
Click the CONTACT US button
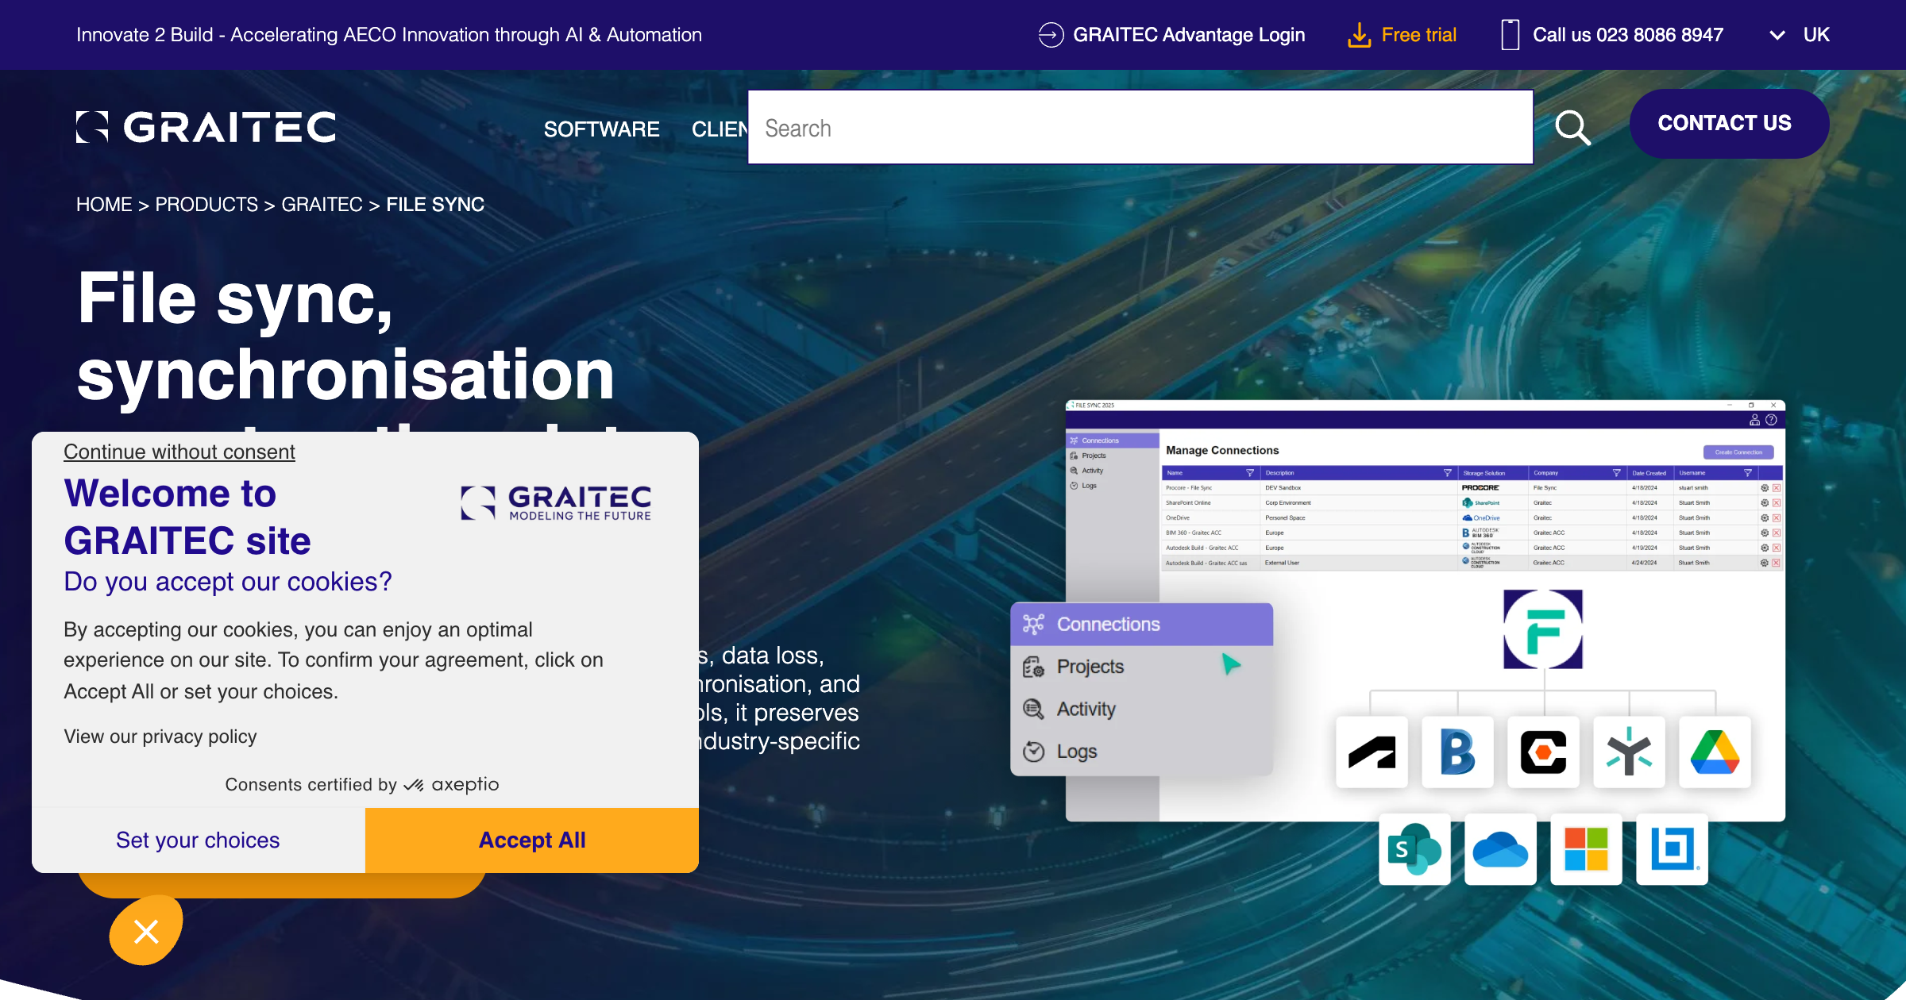1729,124
